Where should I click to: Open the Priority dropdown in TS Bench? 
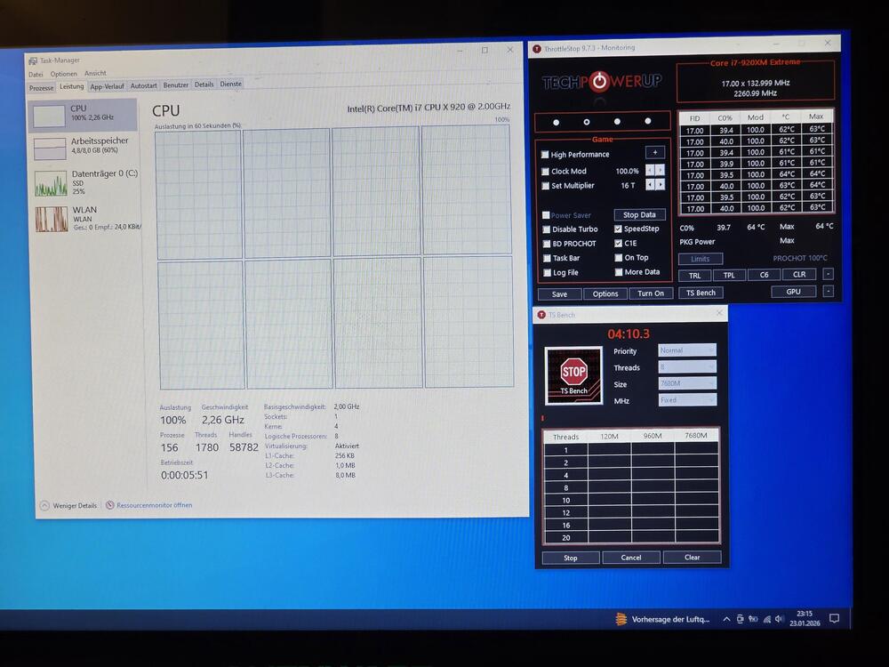click(x=687, y=350)
